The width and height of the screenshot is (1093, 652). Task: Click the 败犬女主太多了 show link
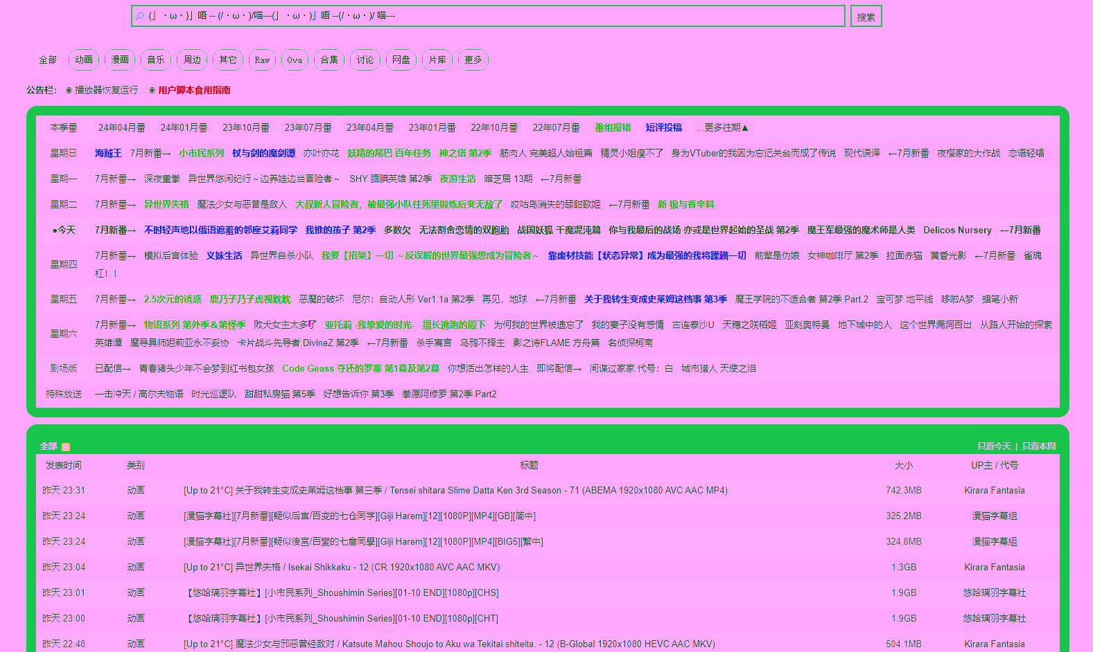(285, 325)
